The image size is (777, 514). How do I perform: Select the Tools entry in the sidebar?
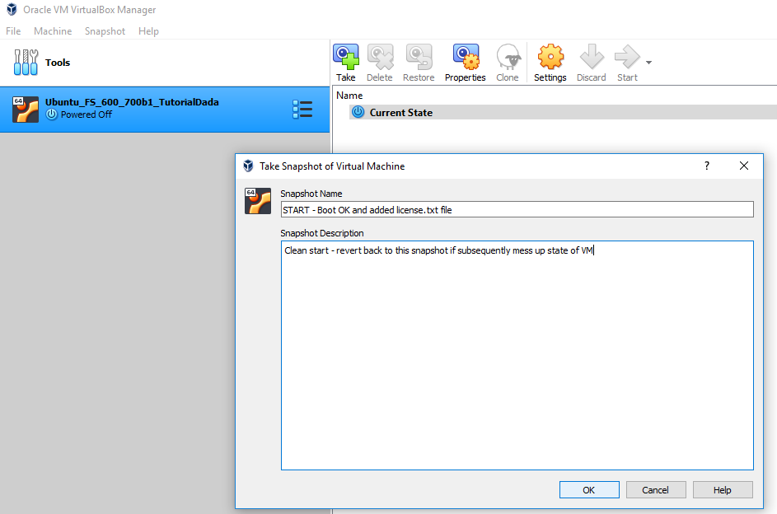[x=58, y=63]
